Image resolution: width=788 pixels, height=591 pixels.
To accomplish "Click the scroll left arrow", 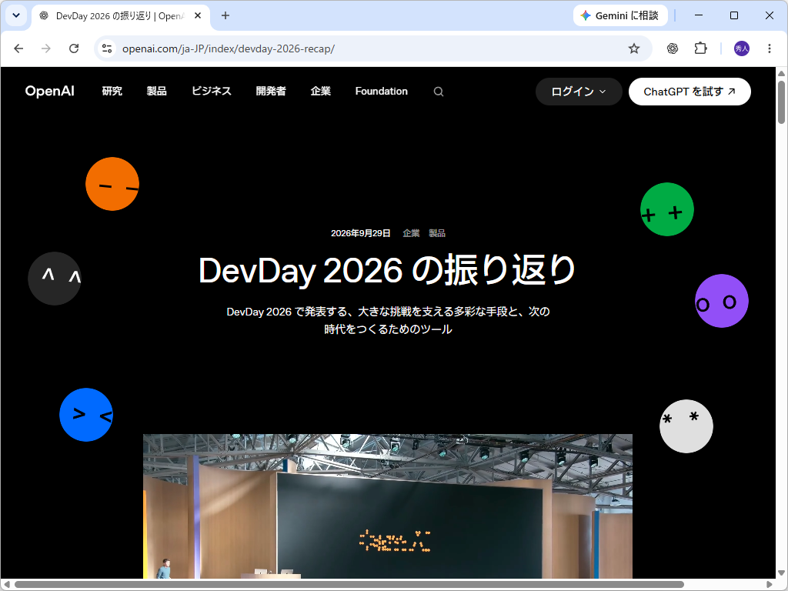I will pyautogui.click(x=7, y=585).
